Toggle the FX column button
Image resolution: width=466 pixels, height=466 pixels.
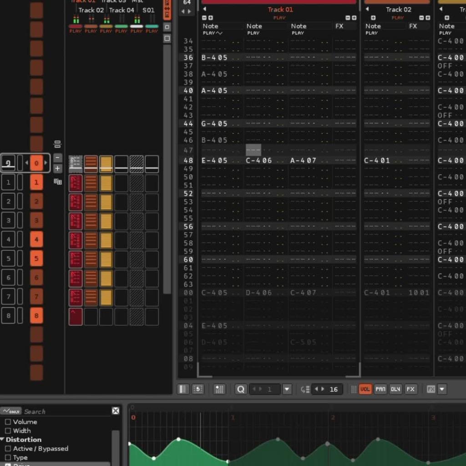(x=410, y=389)
